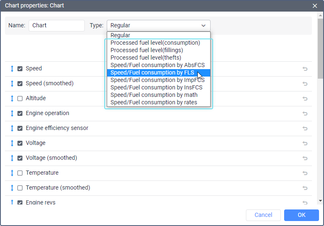The image size is (324, 226).
Task: Collapse the Type dropdown via its chevron
Action: point(203,26)
